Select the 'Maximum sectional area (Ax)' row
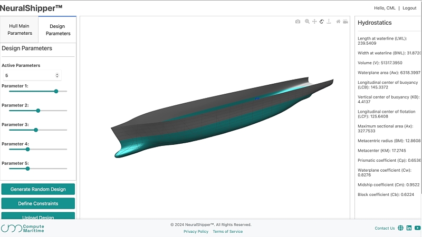This screenshot has width=422, height=237. (x=386, y=129)
